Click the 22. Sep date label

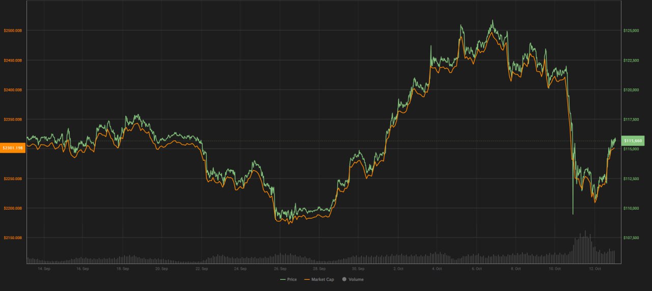coord(201,269)
